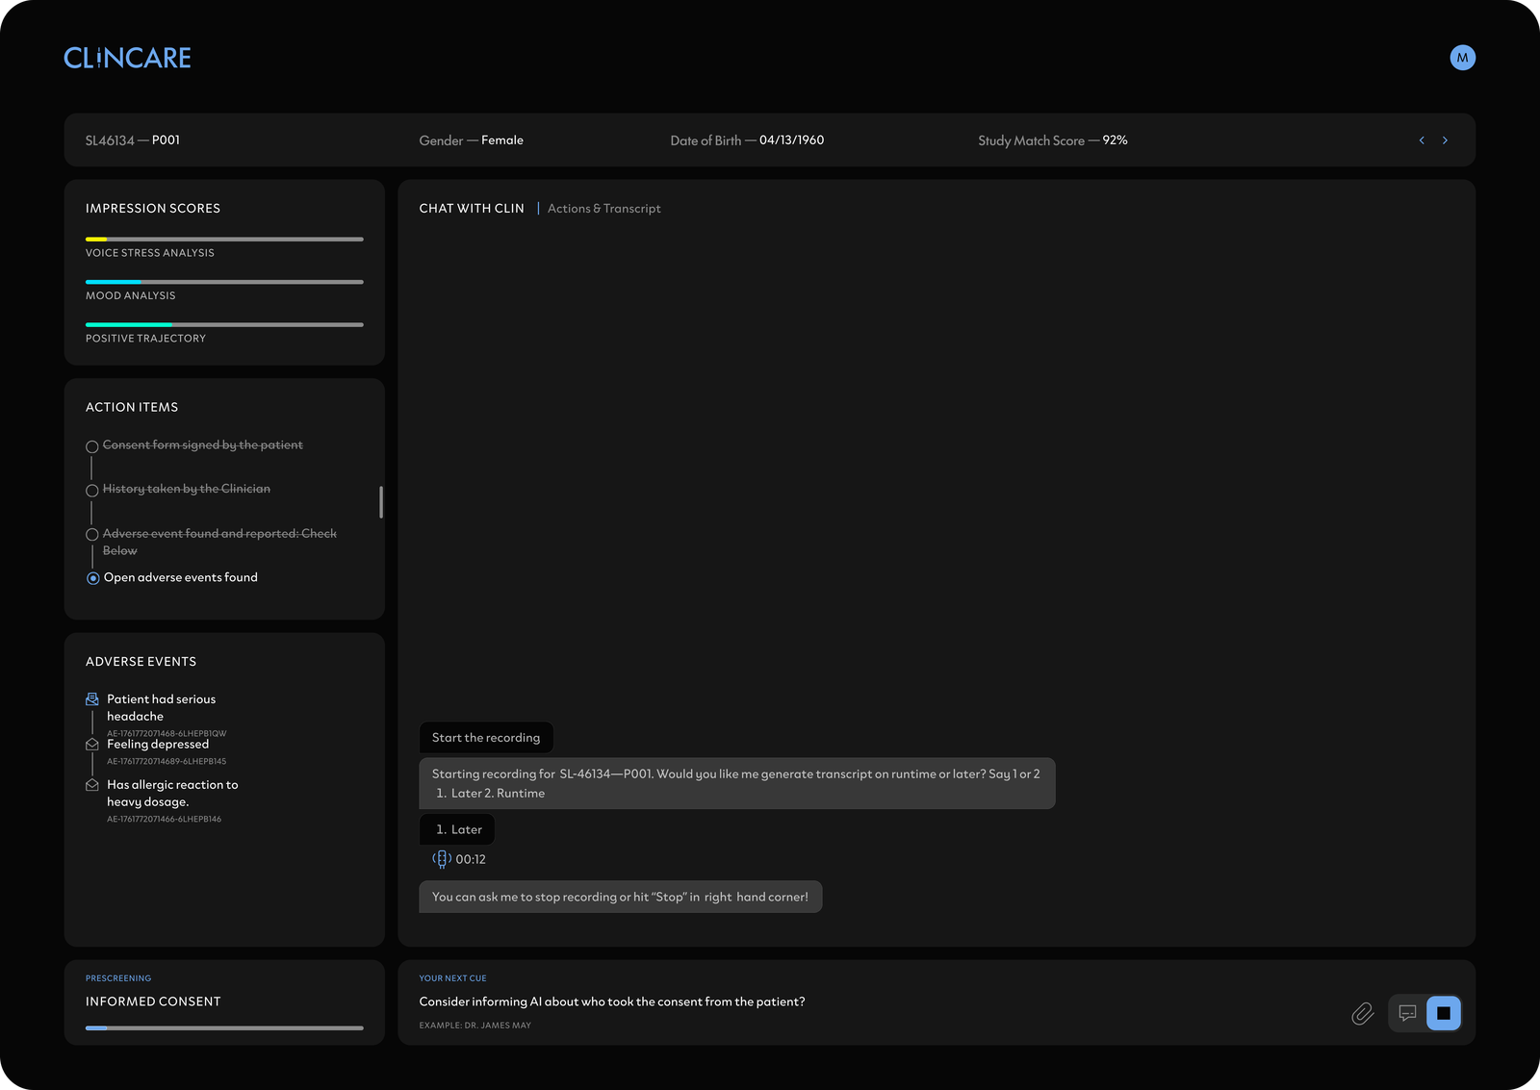Go to next patient arrow

[x=1445, y=140]
